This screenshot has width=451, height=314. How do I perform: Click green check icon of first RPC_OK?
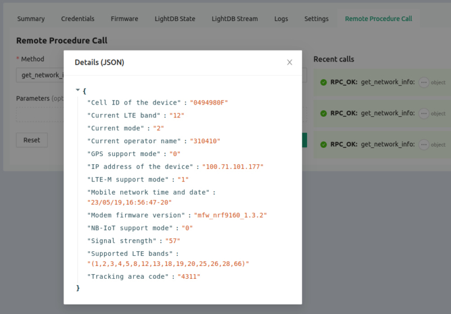pyautogui.click(x=324, y=82)
